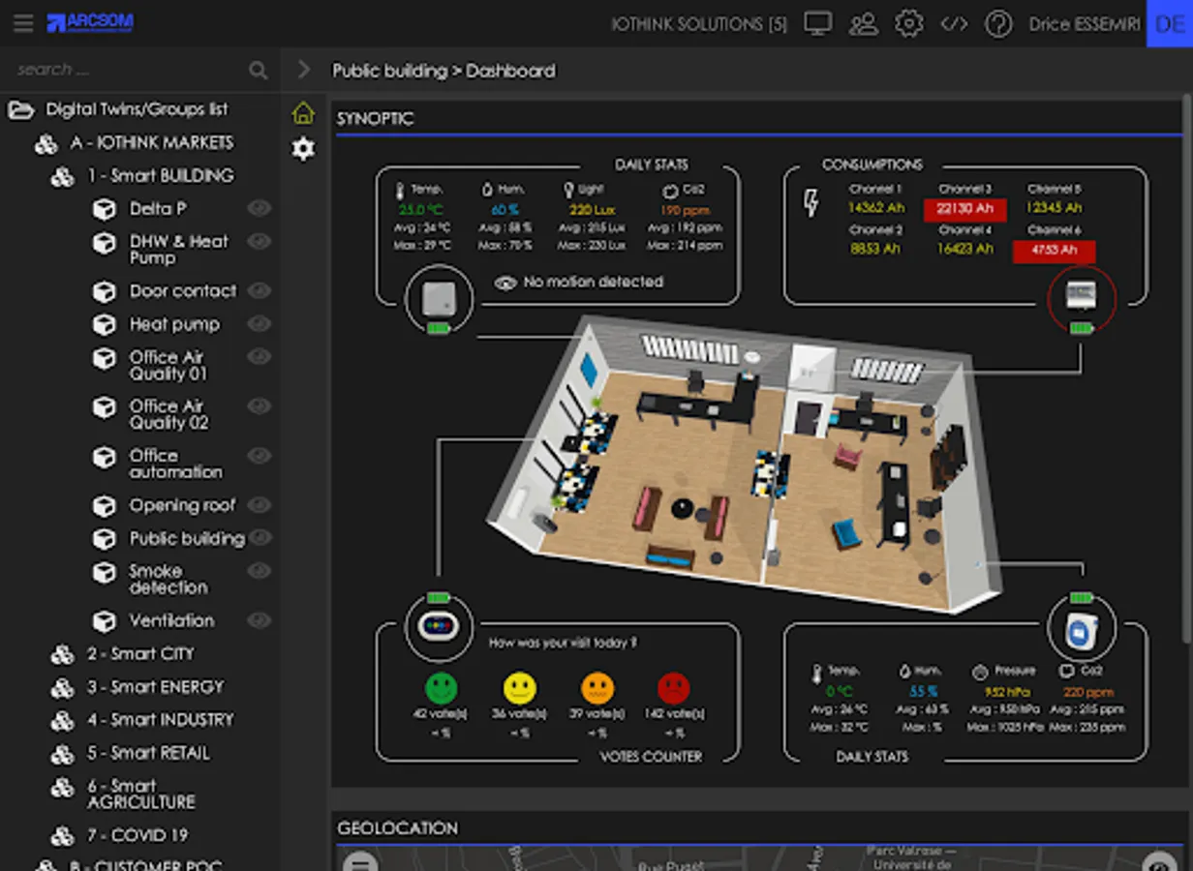
Task: Click the chevron next to the breadcrumb
Action: pos(303,70)
